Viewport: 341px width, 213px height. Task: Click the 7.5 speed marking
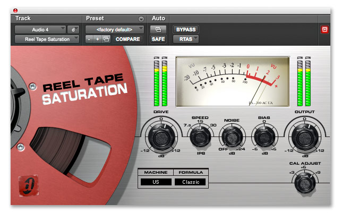[x=187, y=125]
